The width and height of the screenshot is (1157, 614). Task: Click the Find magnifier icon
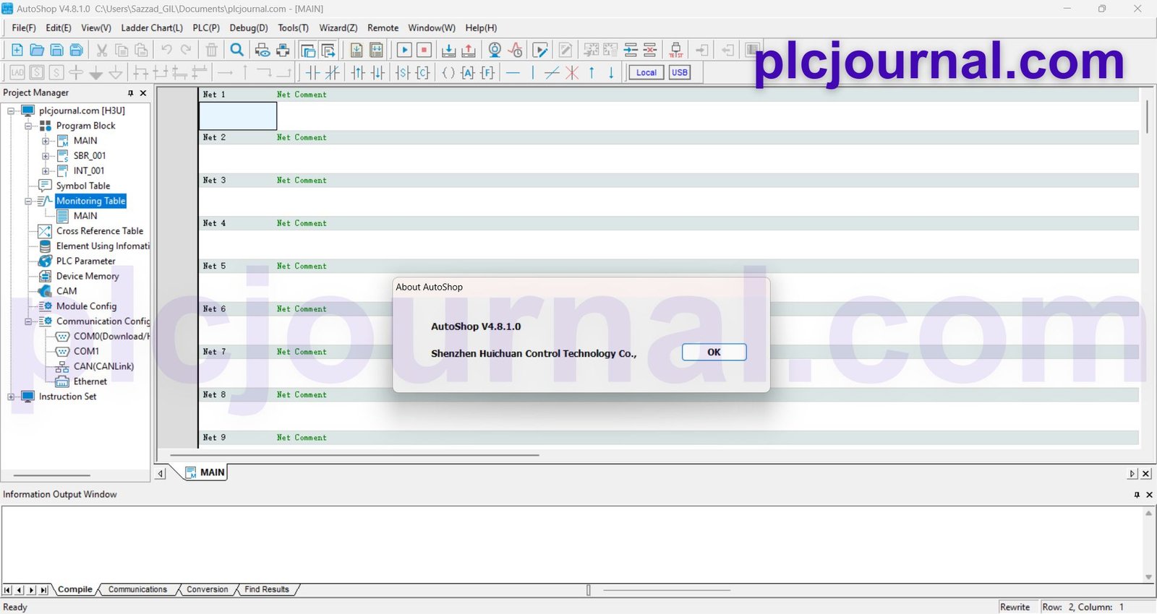tap(237, 50)
